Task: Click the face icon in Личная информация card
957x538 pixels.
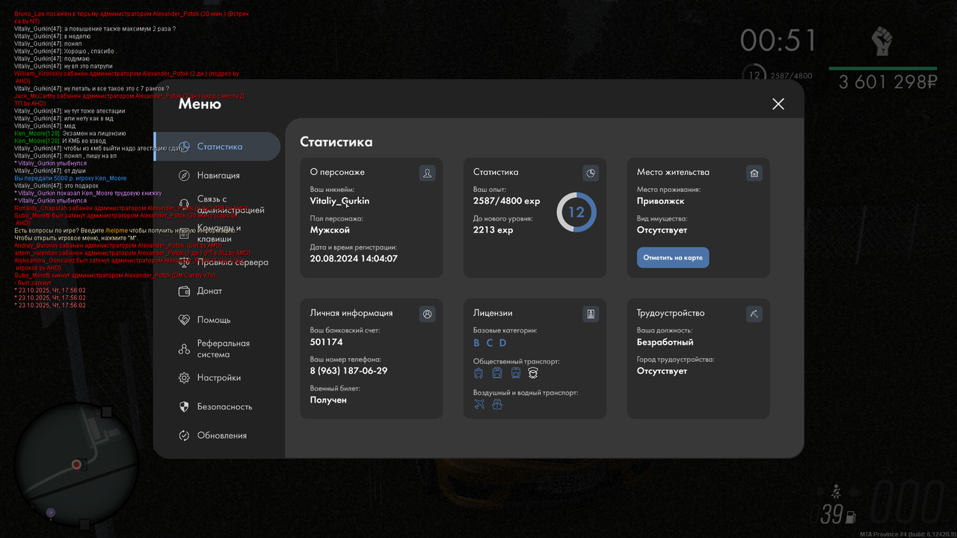Action: pos(427,314)
